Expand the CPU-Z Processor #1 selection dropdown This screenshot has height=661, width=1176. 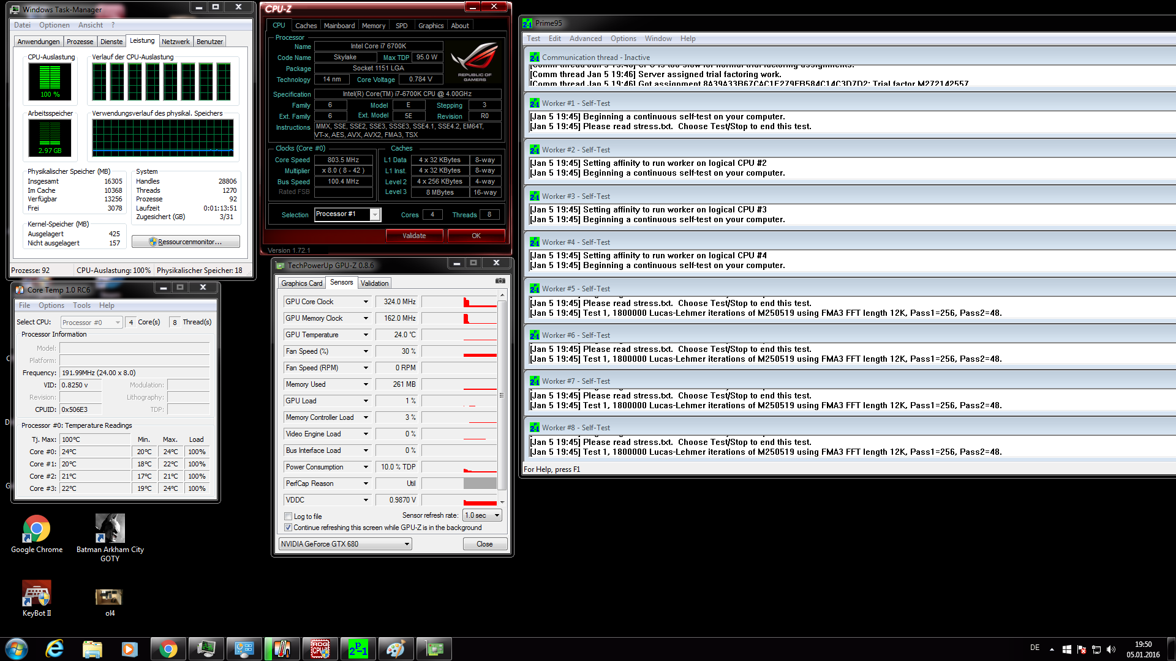(375, 214)
